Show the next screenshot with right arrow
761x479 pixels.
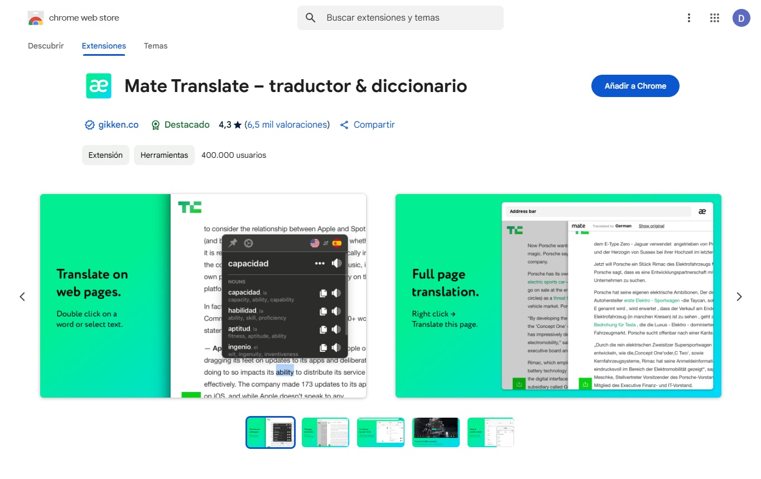(x=739, y=297)
